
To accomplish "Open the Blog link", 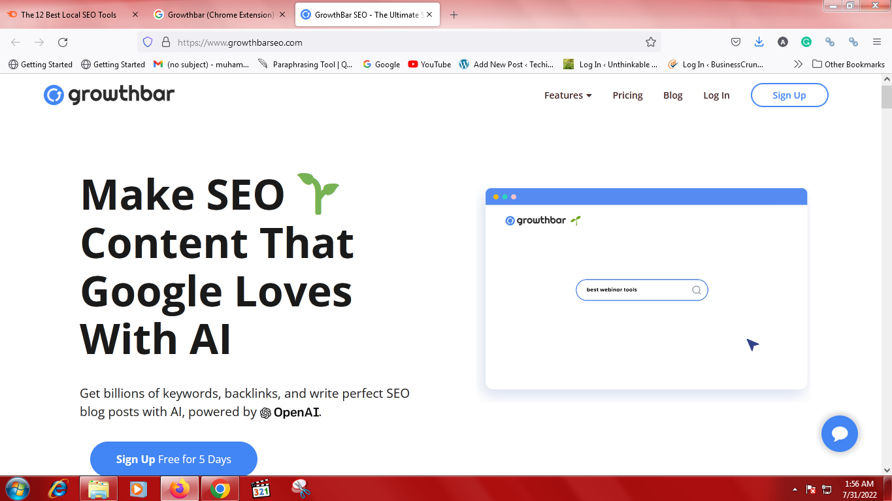I will pyautogui.click(x=672, y=95).
